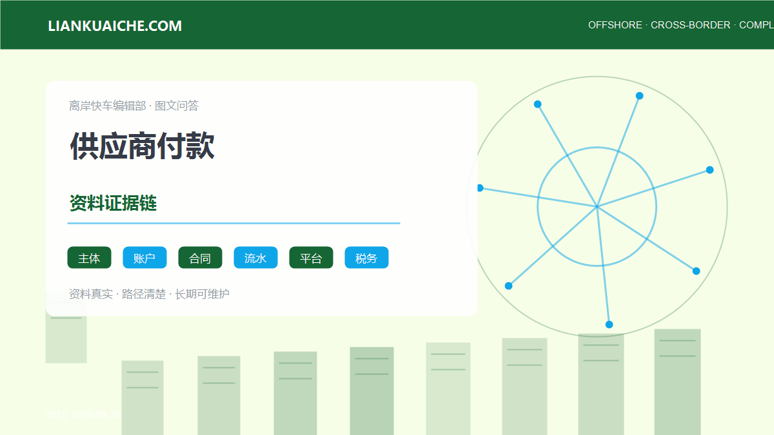
Task: Click the 资料证据链 subheading
Action: 113,204
